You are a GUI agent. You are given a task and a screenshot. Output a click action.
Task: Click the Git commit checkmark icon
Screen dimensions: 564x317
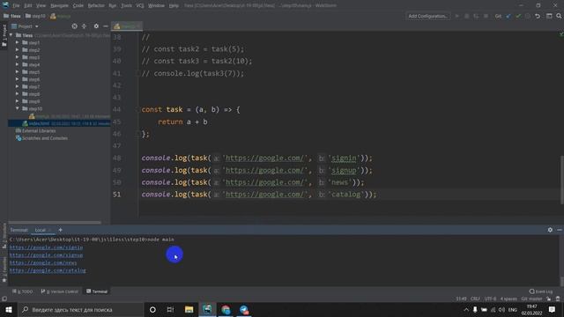pos(518,16)
